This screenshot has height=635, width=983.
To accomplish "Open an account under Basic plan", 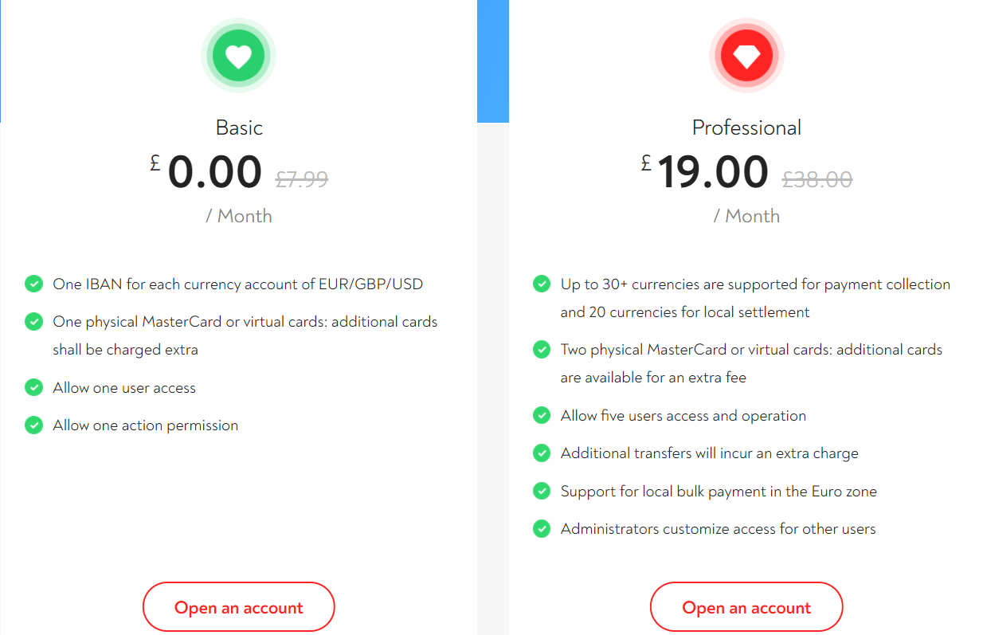I will click(238, 607).
